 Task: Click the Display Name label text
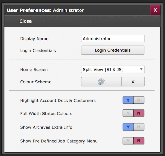[34, 39]
